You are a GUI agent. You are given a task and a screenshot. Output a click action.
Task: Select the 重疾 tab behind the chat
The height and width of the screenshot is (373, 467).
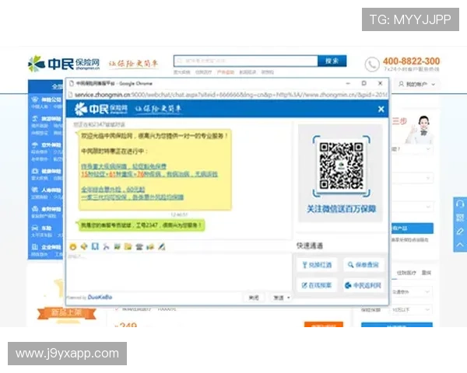pos(427,273)
